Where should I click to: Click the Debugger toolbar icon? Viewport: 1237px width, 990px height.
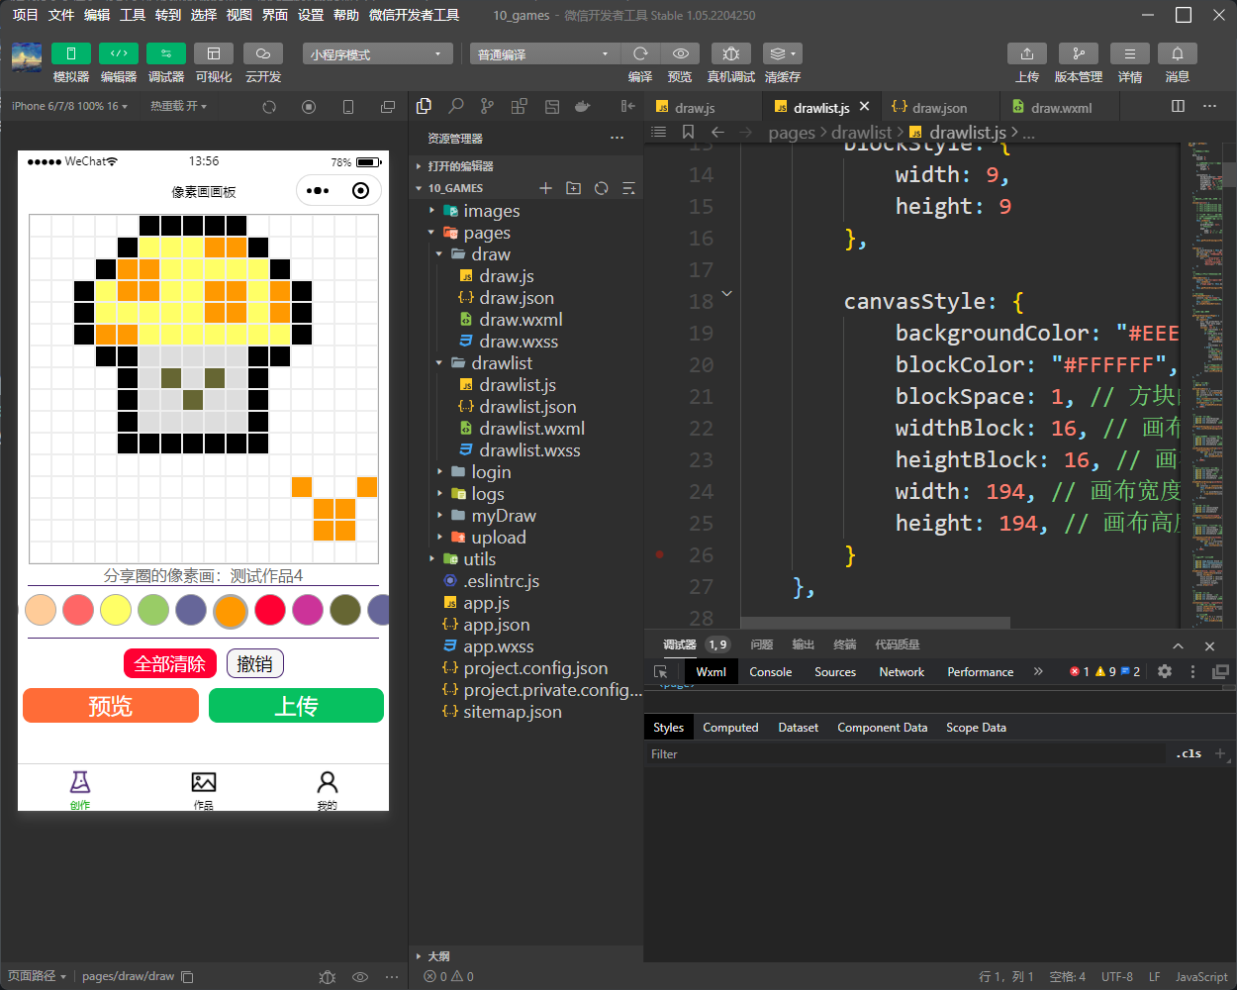coord(165,53)
